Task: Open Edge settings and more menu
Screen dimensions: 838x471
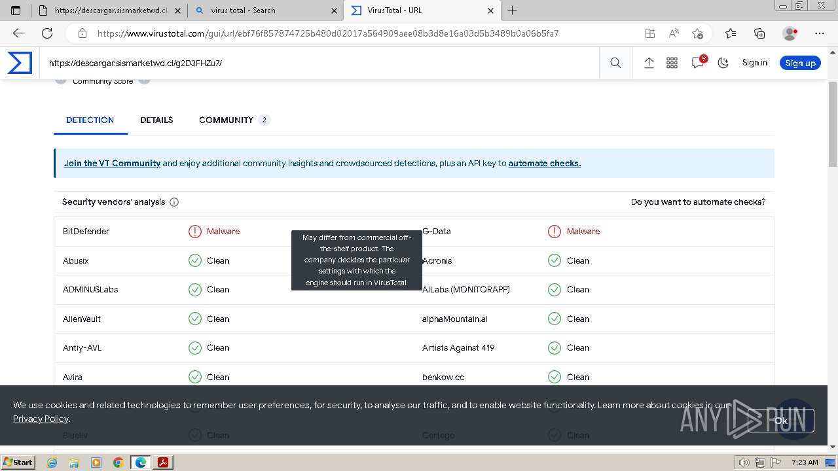Action: pyautogui.click(x=820, y=33)
